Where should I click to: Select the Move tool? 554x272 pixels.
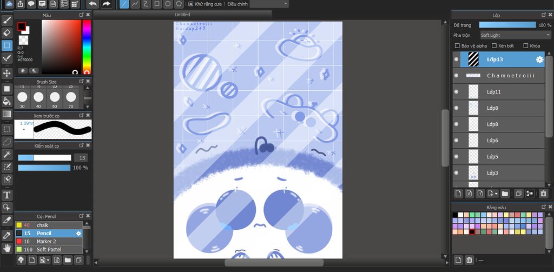tap(6, 74)
